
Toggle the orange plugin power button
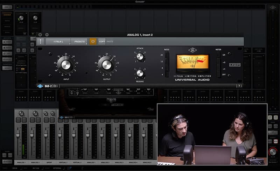93,41
